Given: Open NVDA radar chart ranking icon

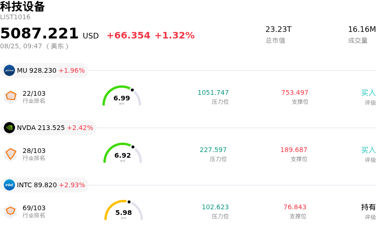Looking at the screenshot, I should pos(10,154).
